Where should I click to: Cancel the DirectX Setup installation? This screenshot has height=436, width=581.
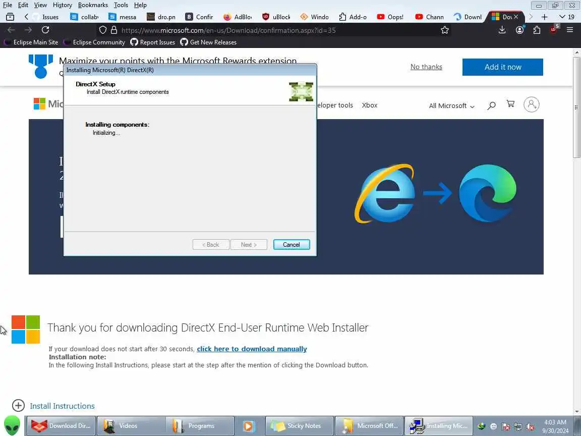pyautogui.click(x=292, y=245)
